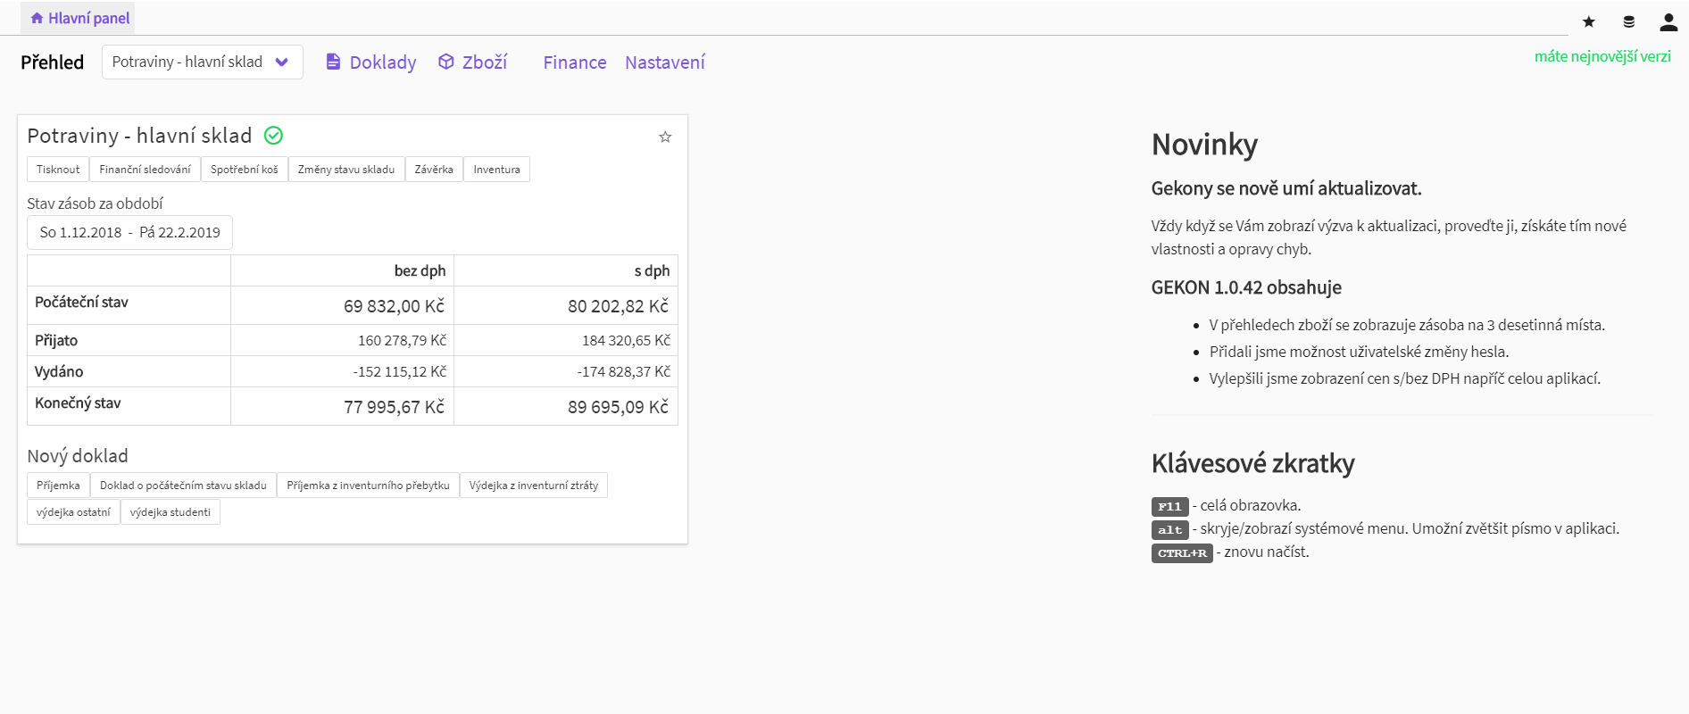Screen dimensions: 1689x714
Task: Open Finanční sledování
Action: click(145, 170)
